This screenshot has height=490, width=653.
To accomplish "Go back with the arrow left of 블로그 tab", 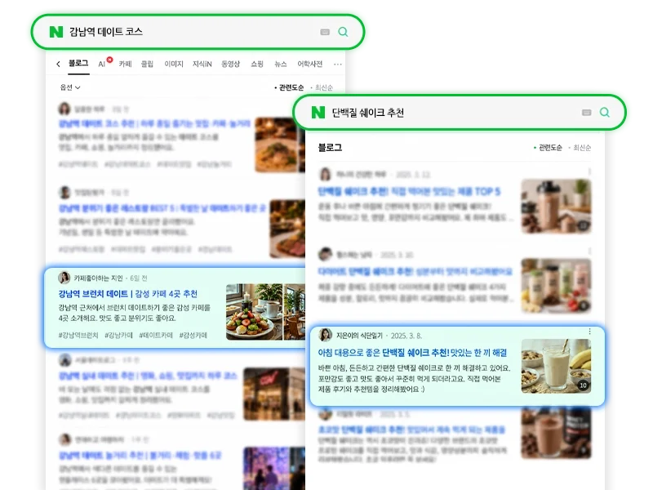I will (x=58, y=64).
